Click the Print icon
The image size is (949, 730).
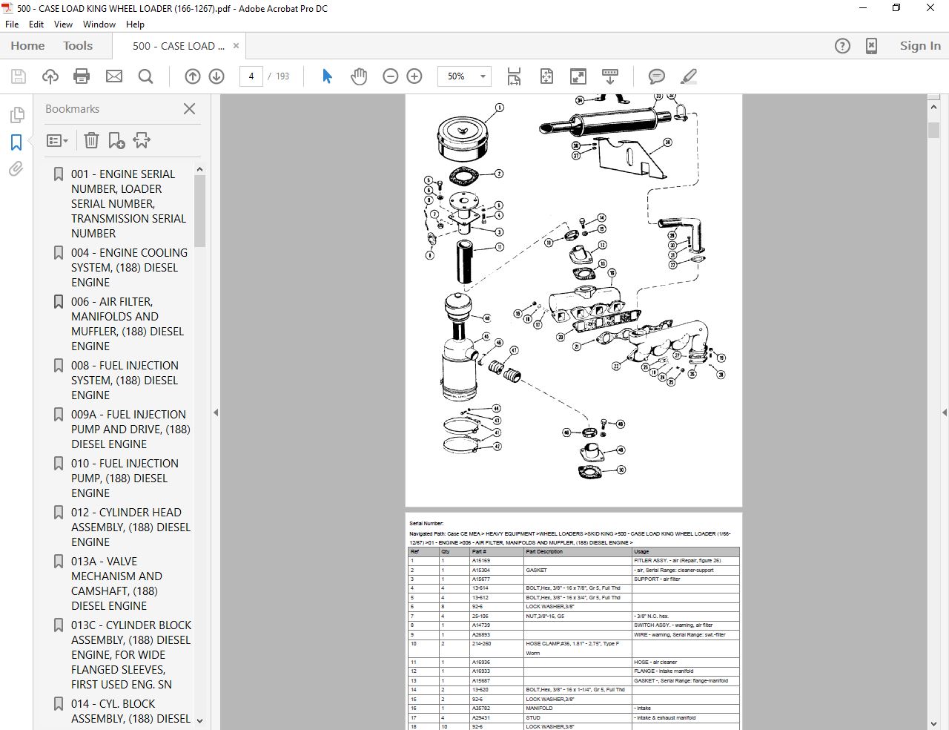point(82,76)
